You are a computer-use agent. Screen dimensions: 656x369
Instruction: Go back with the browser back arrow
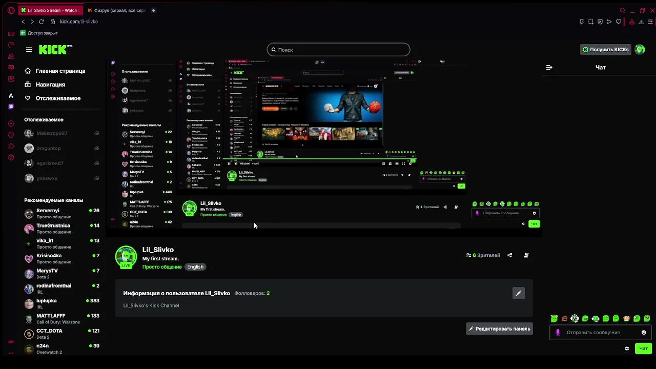[x=23, y=22]
